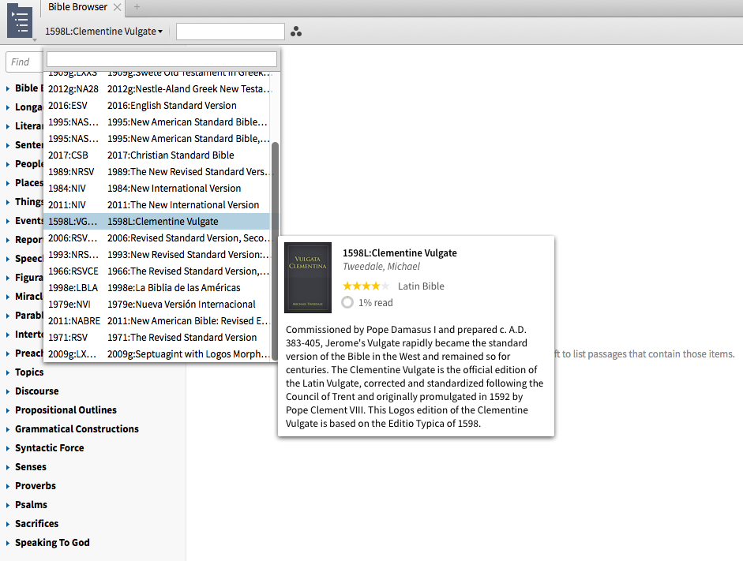
Task: Expand the People facet arrow
Action: tap(8, 164)
